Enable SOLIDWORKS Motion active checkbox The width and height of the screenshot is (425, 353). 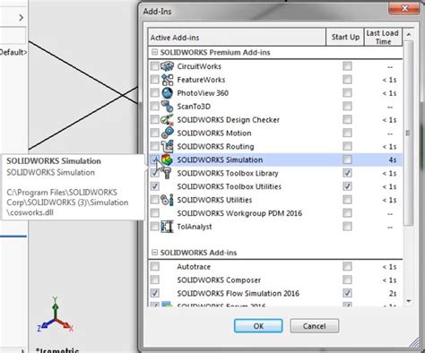pyautogui.click(x=154, y=133)
